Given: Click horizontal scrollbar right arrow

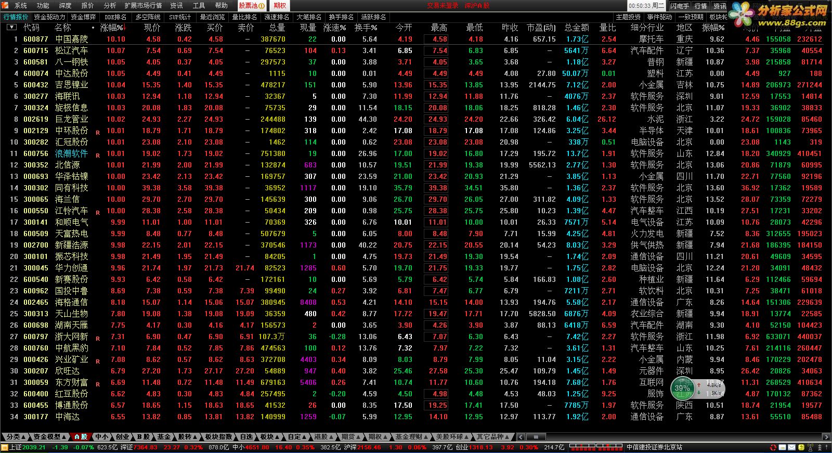Looking at the screenshot, I should pos(826,437).
